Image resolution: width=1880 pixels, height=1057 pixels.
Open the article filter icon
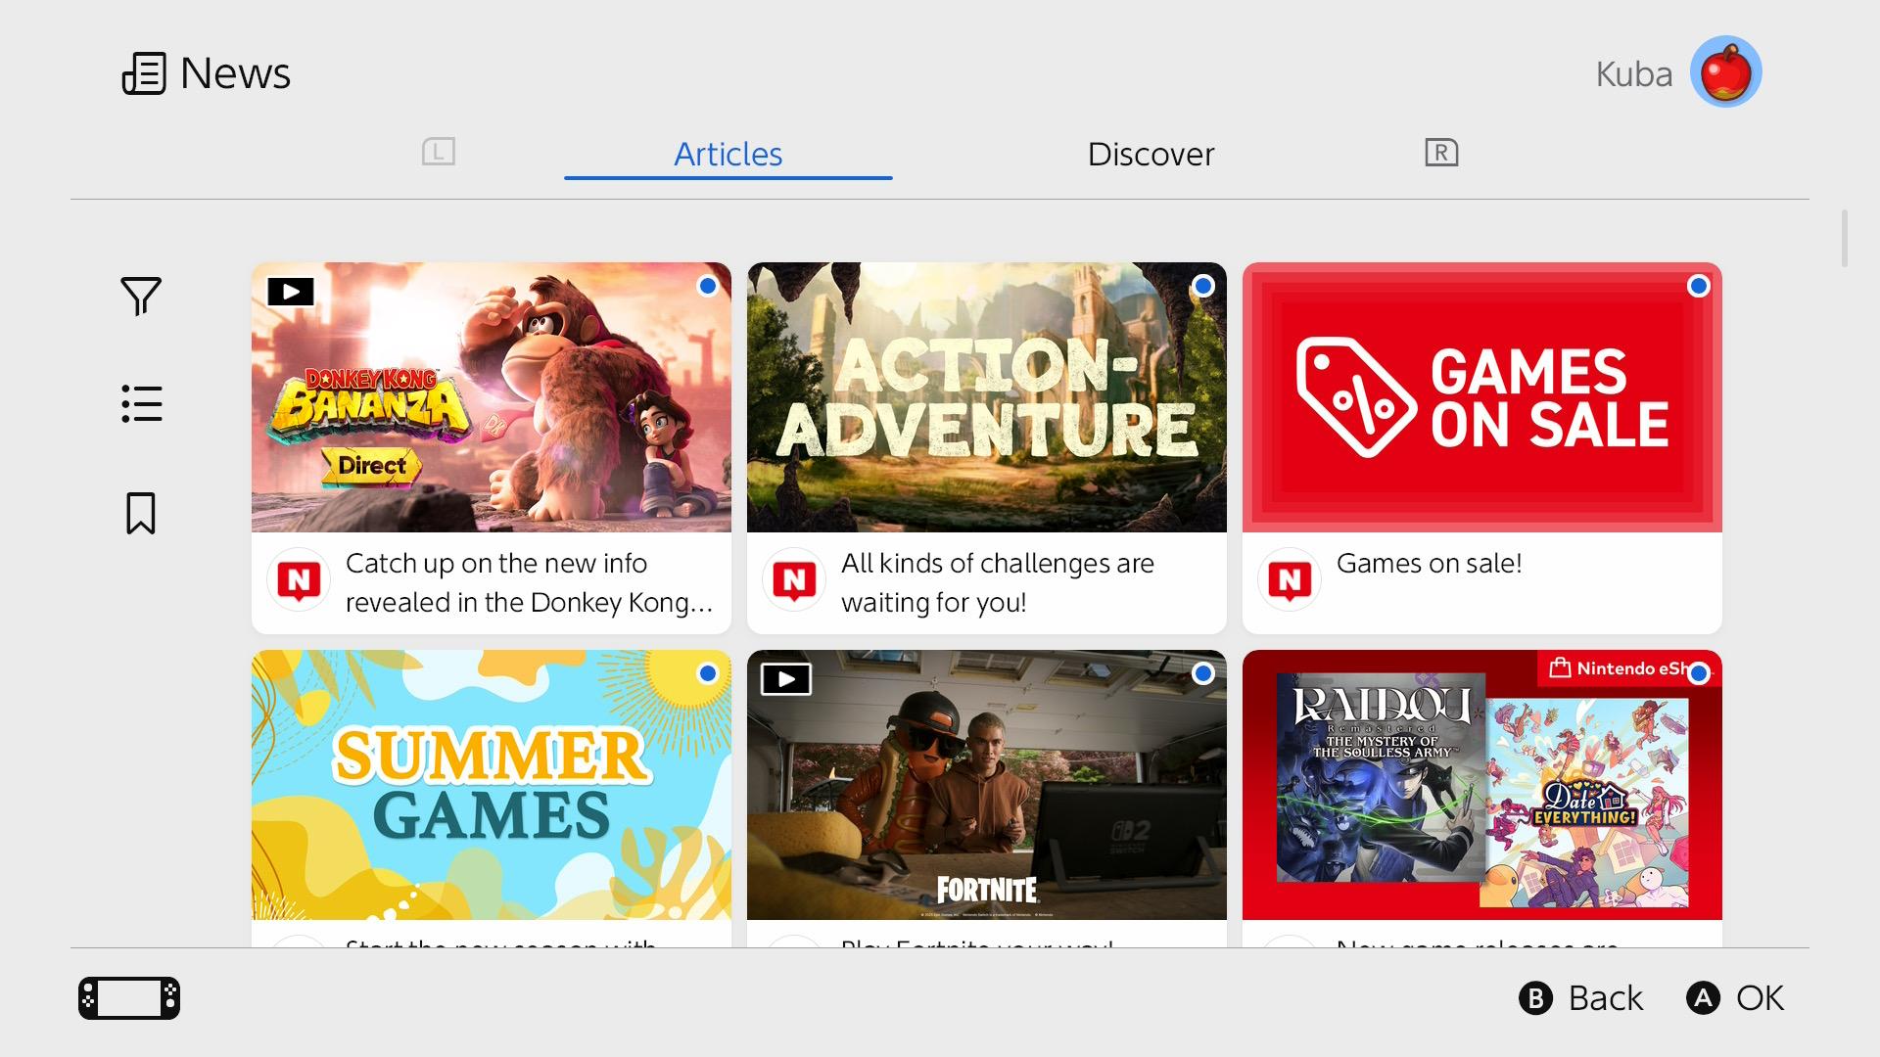pyautogui.click(x=141, y=296)
